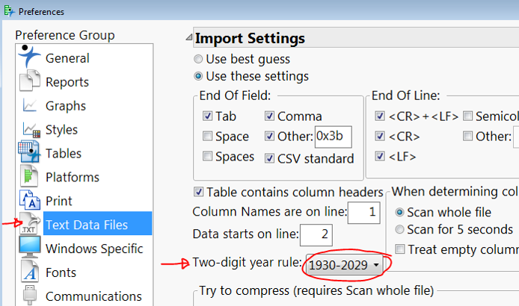Open the Two-digit year rule dropdown
This screenshot has width=519, height=306.
click(344, 264)
